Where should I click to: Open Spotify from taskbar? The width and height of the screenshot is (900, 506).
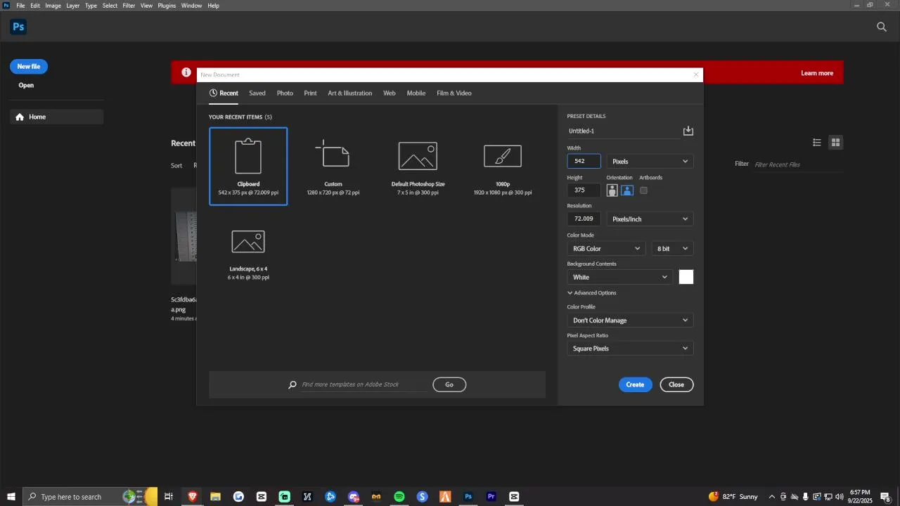tap(399, 497)
